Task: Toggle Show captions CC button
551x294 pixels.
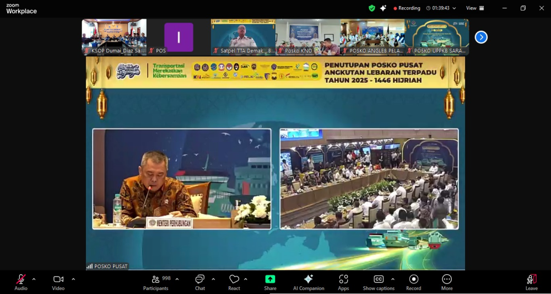Action: [x=379, y=283]
